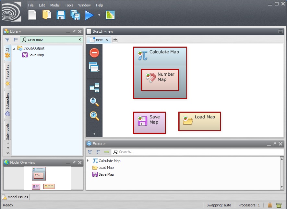The width and height of the screenshot is (287, 209).
Task: Open the Model menu
Action: point(55,5)
